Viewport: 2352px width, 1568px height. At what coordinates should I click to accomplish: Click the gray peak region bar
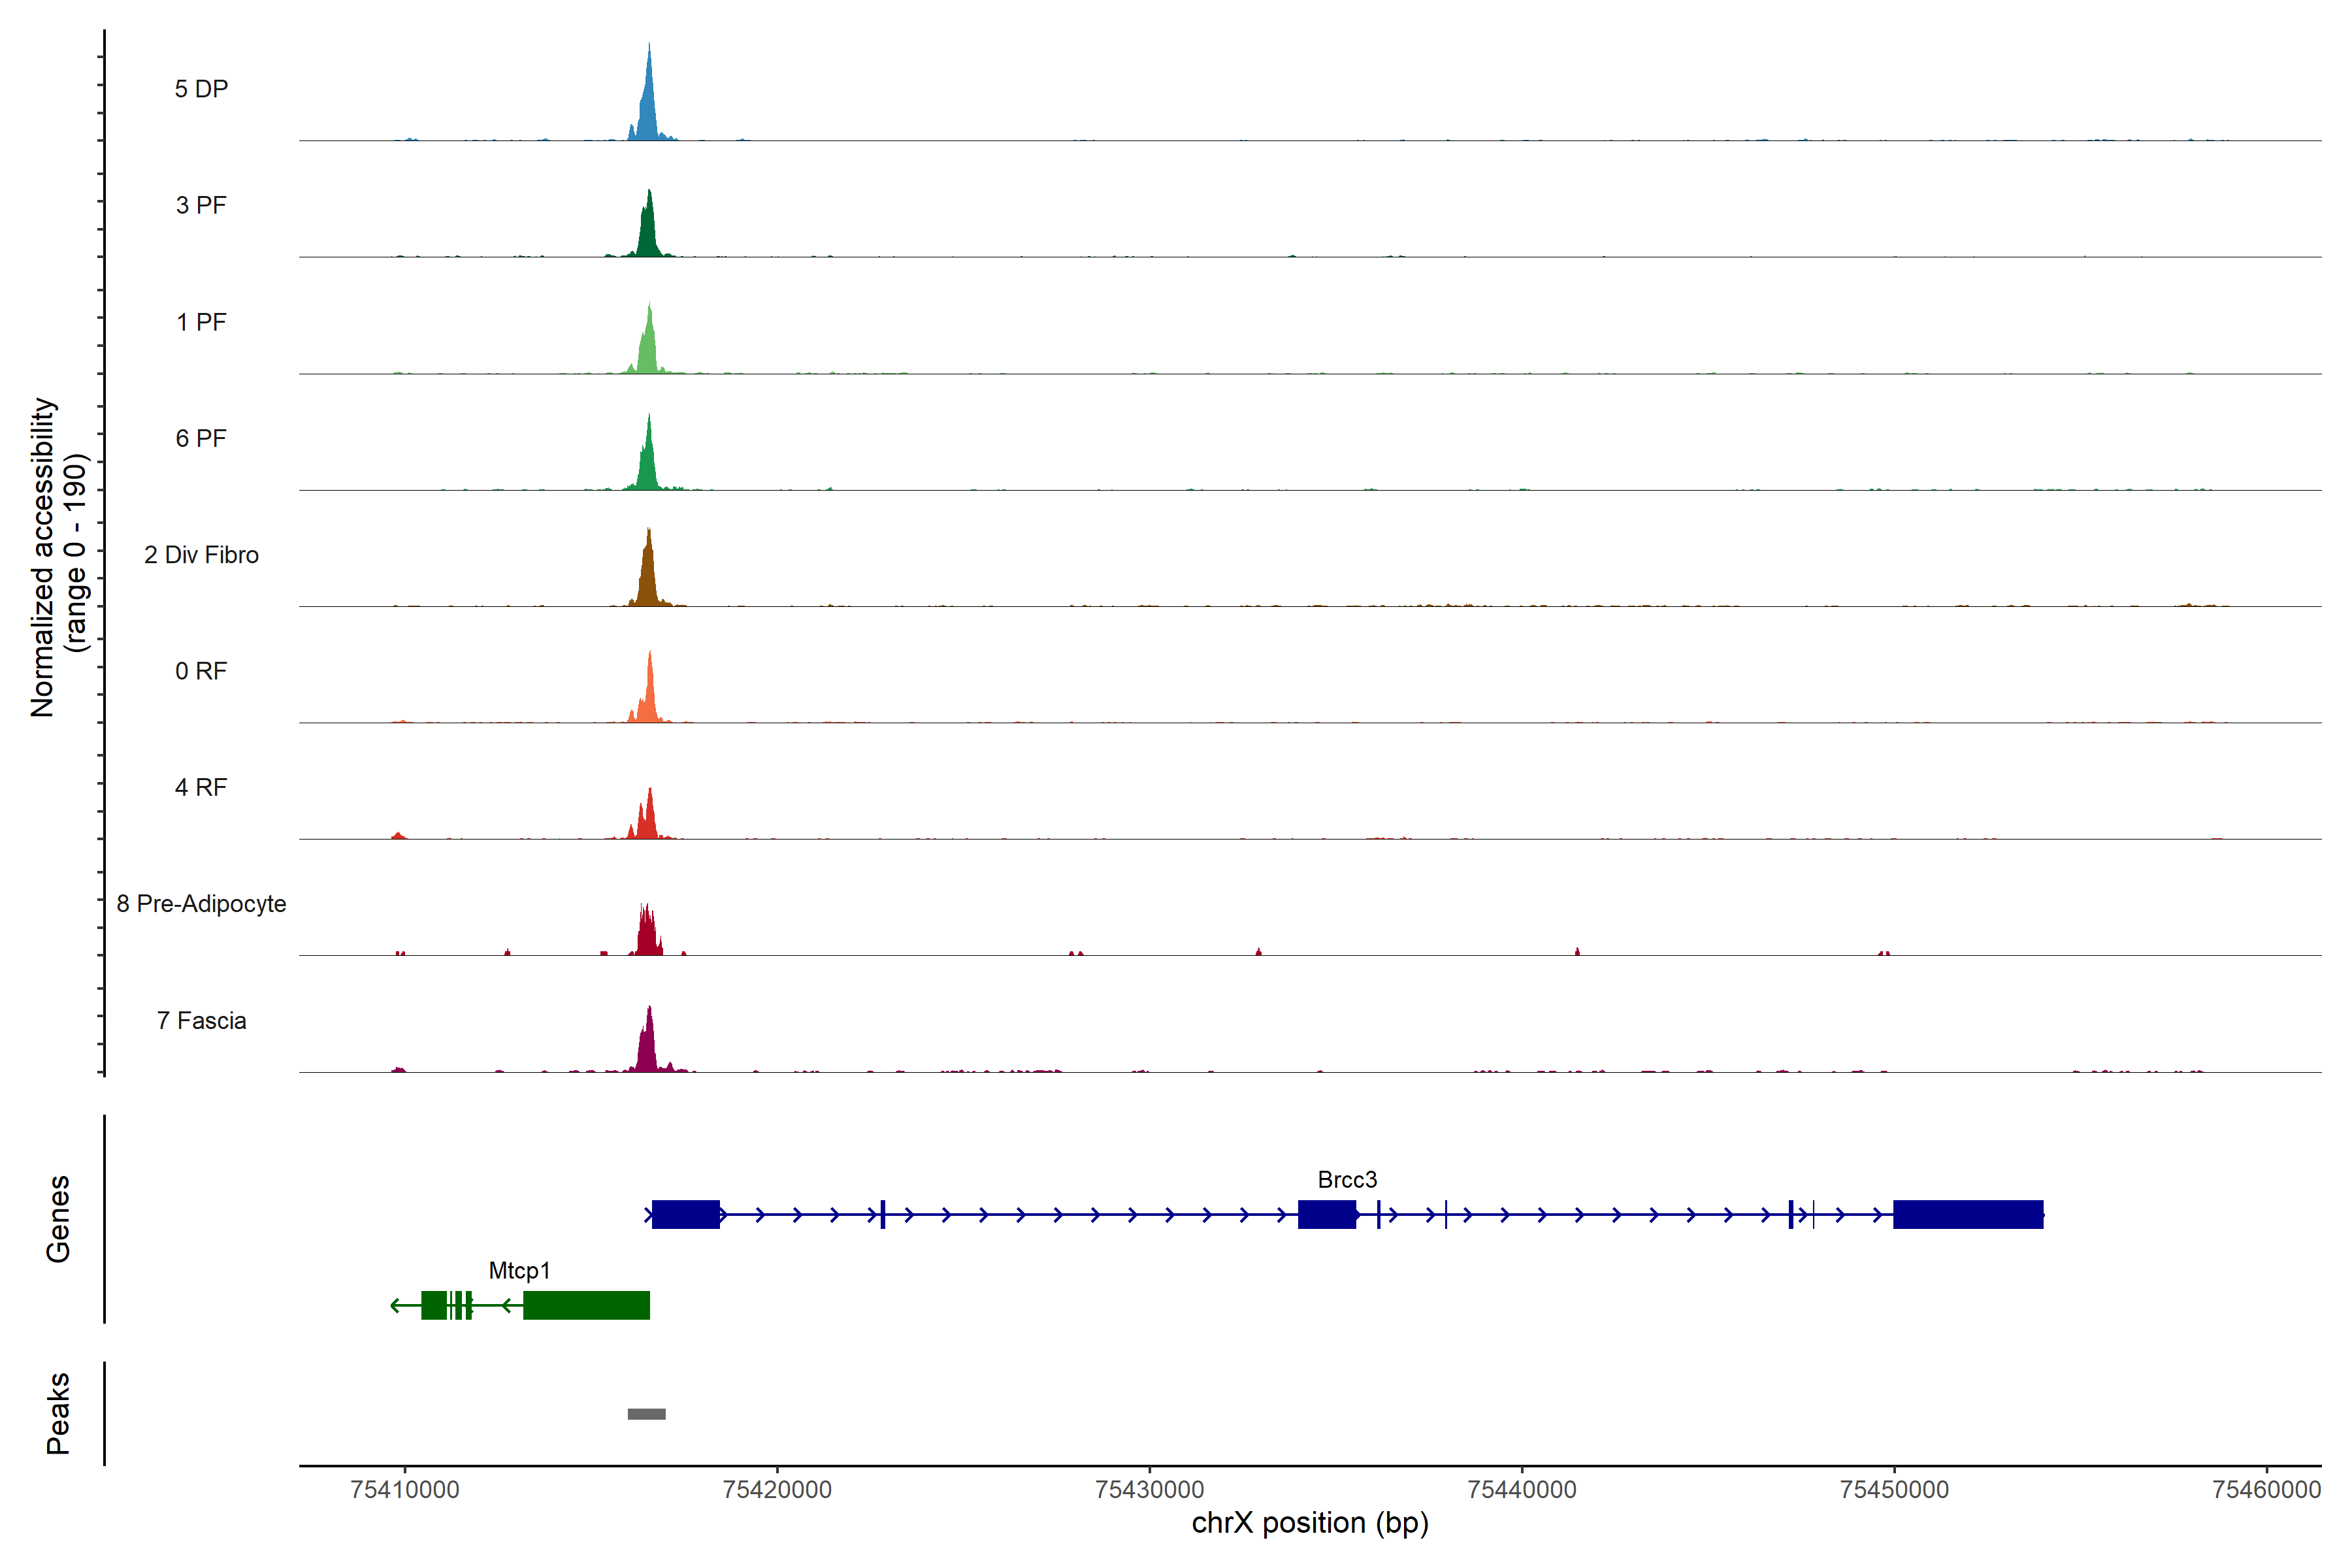pyautogui.click(x=646, y=1414)
